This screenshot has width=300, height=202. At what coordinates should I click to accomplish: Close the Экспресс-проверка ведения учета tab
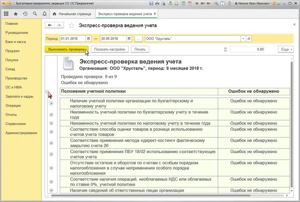pos(155,14)
